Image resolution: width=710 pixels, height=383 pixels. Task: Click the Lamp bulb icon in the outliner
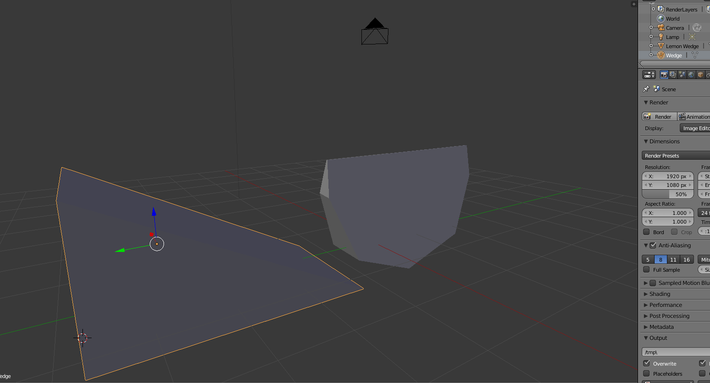tap(661, 37)
